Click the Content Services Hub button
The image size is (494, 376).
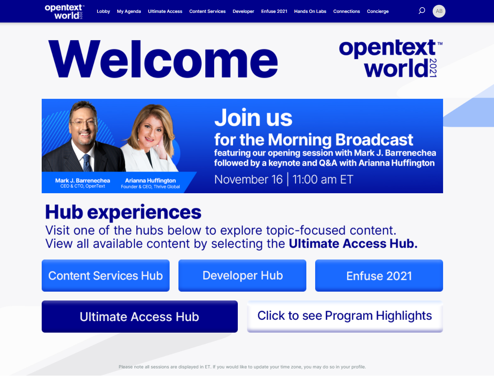tap(105, 276)
